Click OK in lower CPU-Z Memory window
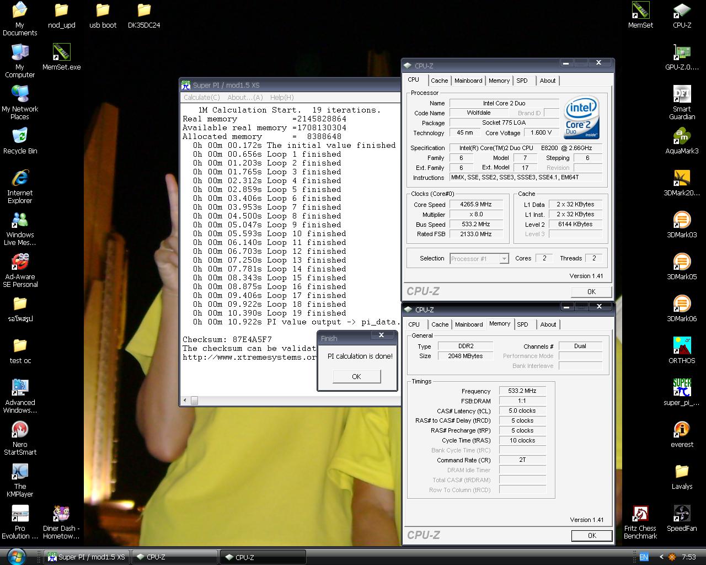Viewport: 706px width, 565px height. [592, 535]
